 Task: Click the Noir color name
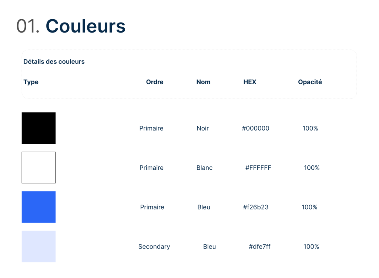(x=202, y=128)
